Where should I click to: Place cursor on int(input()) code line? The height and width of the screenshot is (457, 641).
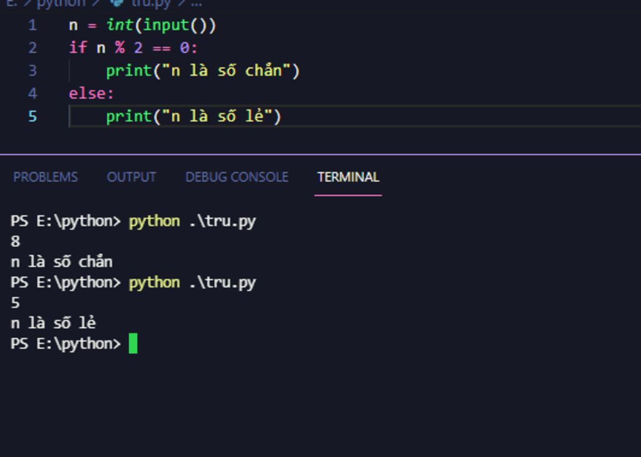142,26
